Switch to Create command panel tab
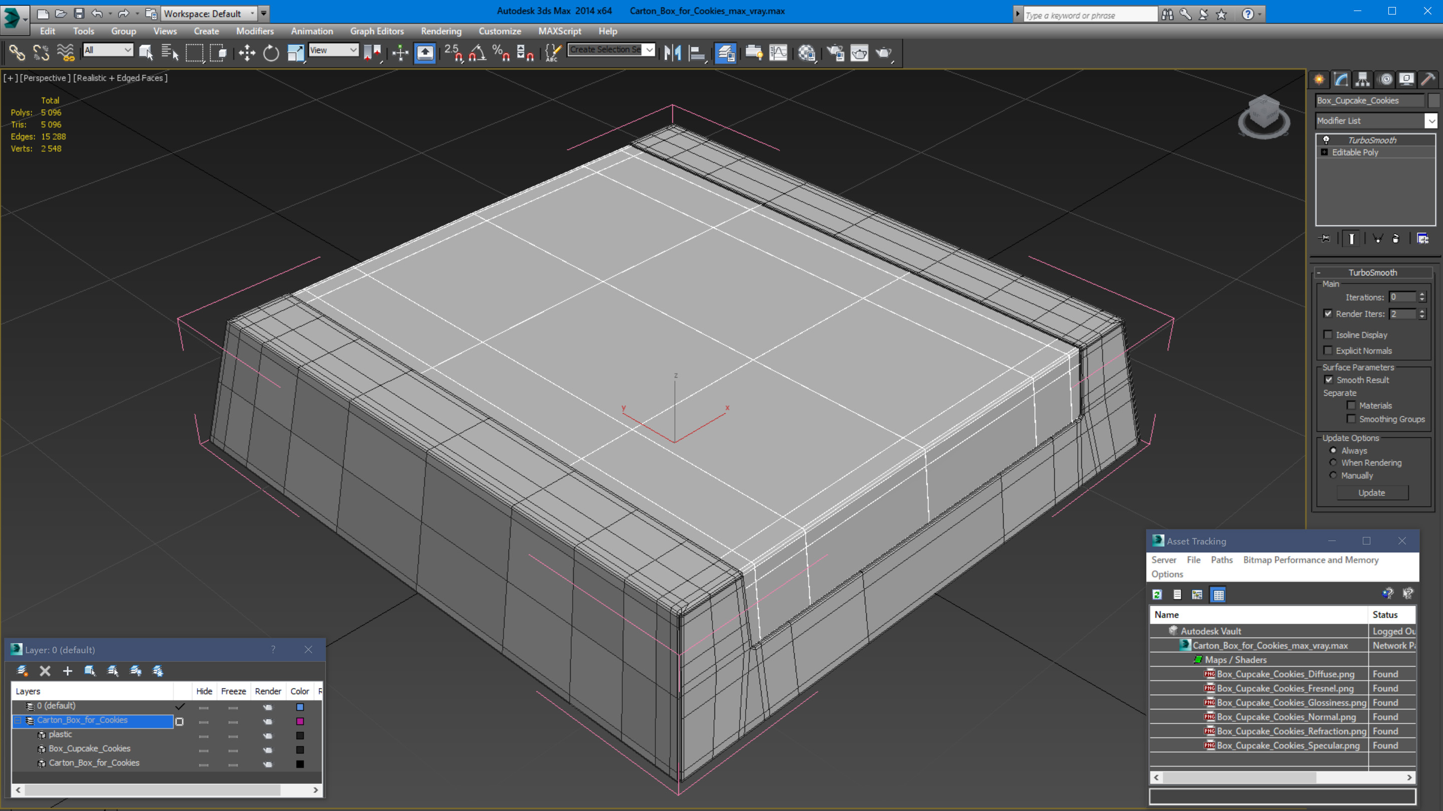Viewport: 1443px width, 811px height. (x=1319, y=80)
